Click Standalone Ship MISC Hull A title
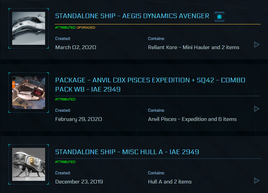The image size is (268, 193). click(127, 152)
